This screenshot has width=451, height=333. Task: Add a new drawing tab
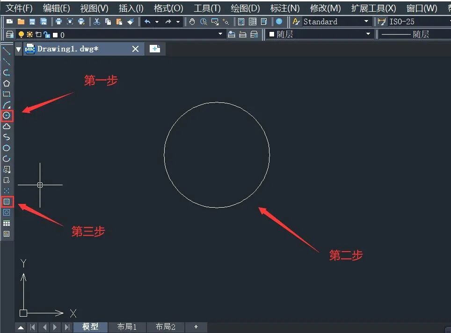pyautogui.click(x=155, y=49)
